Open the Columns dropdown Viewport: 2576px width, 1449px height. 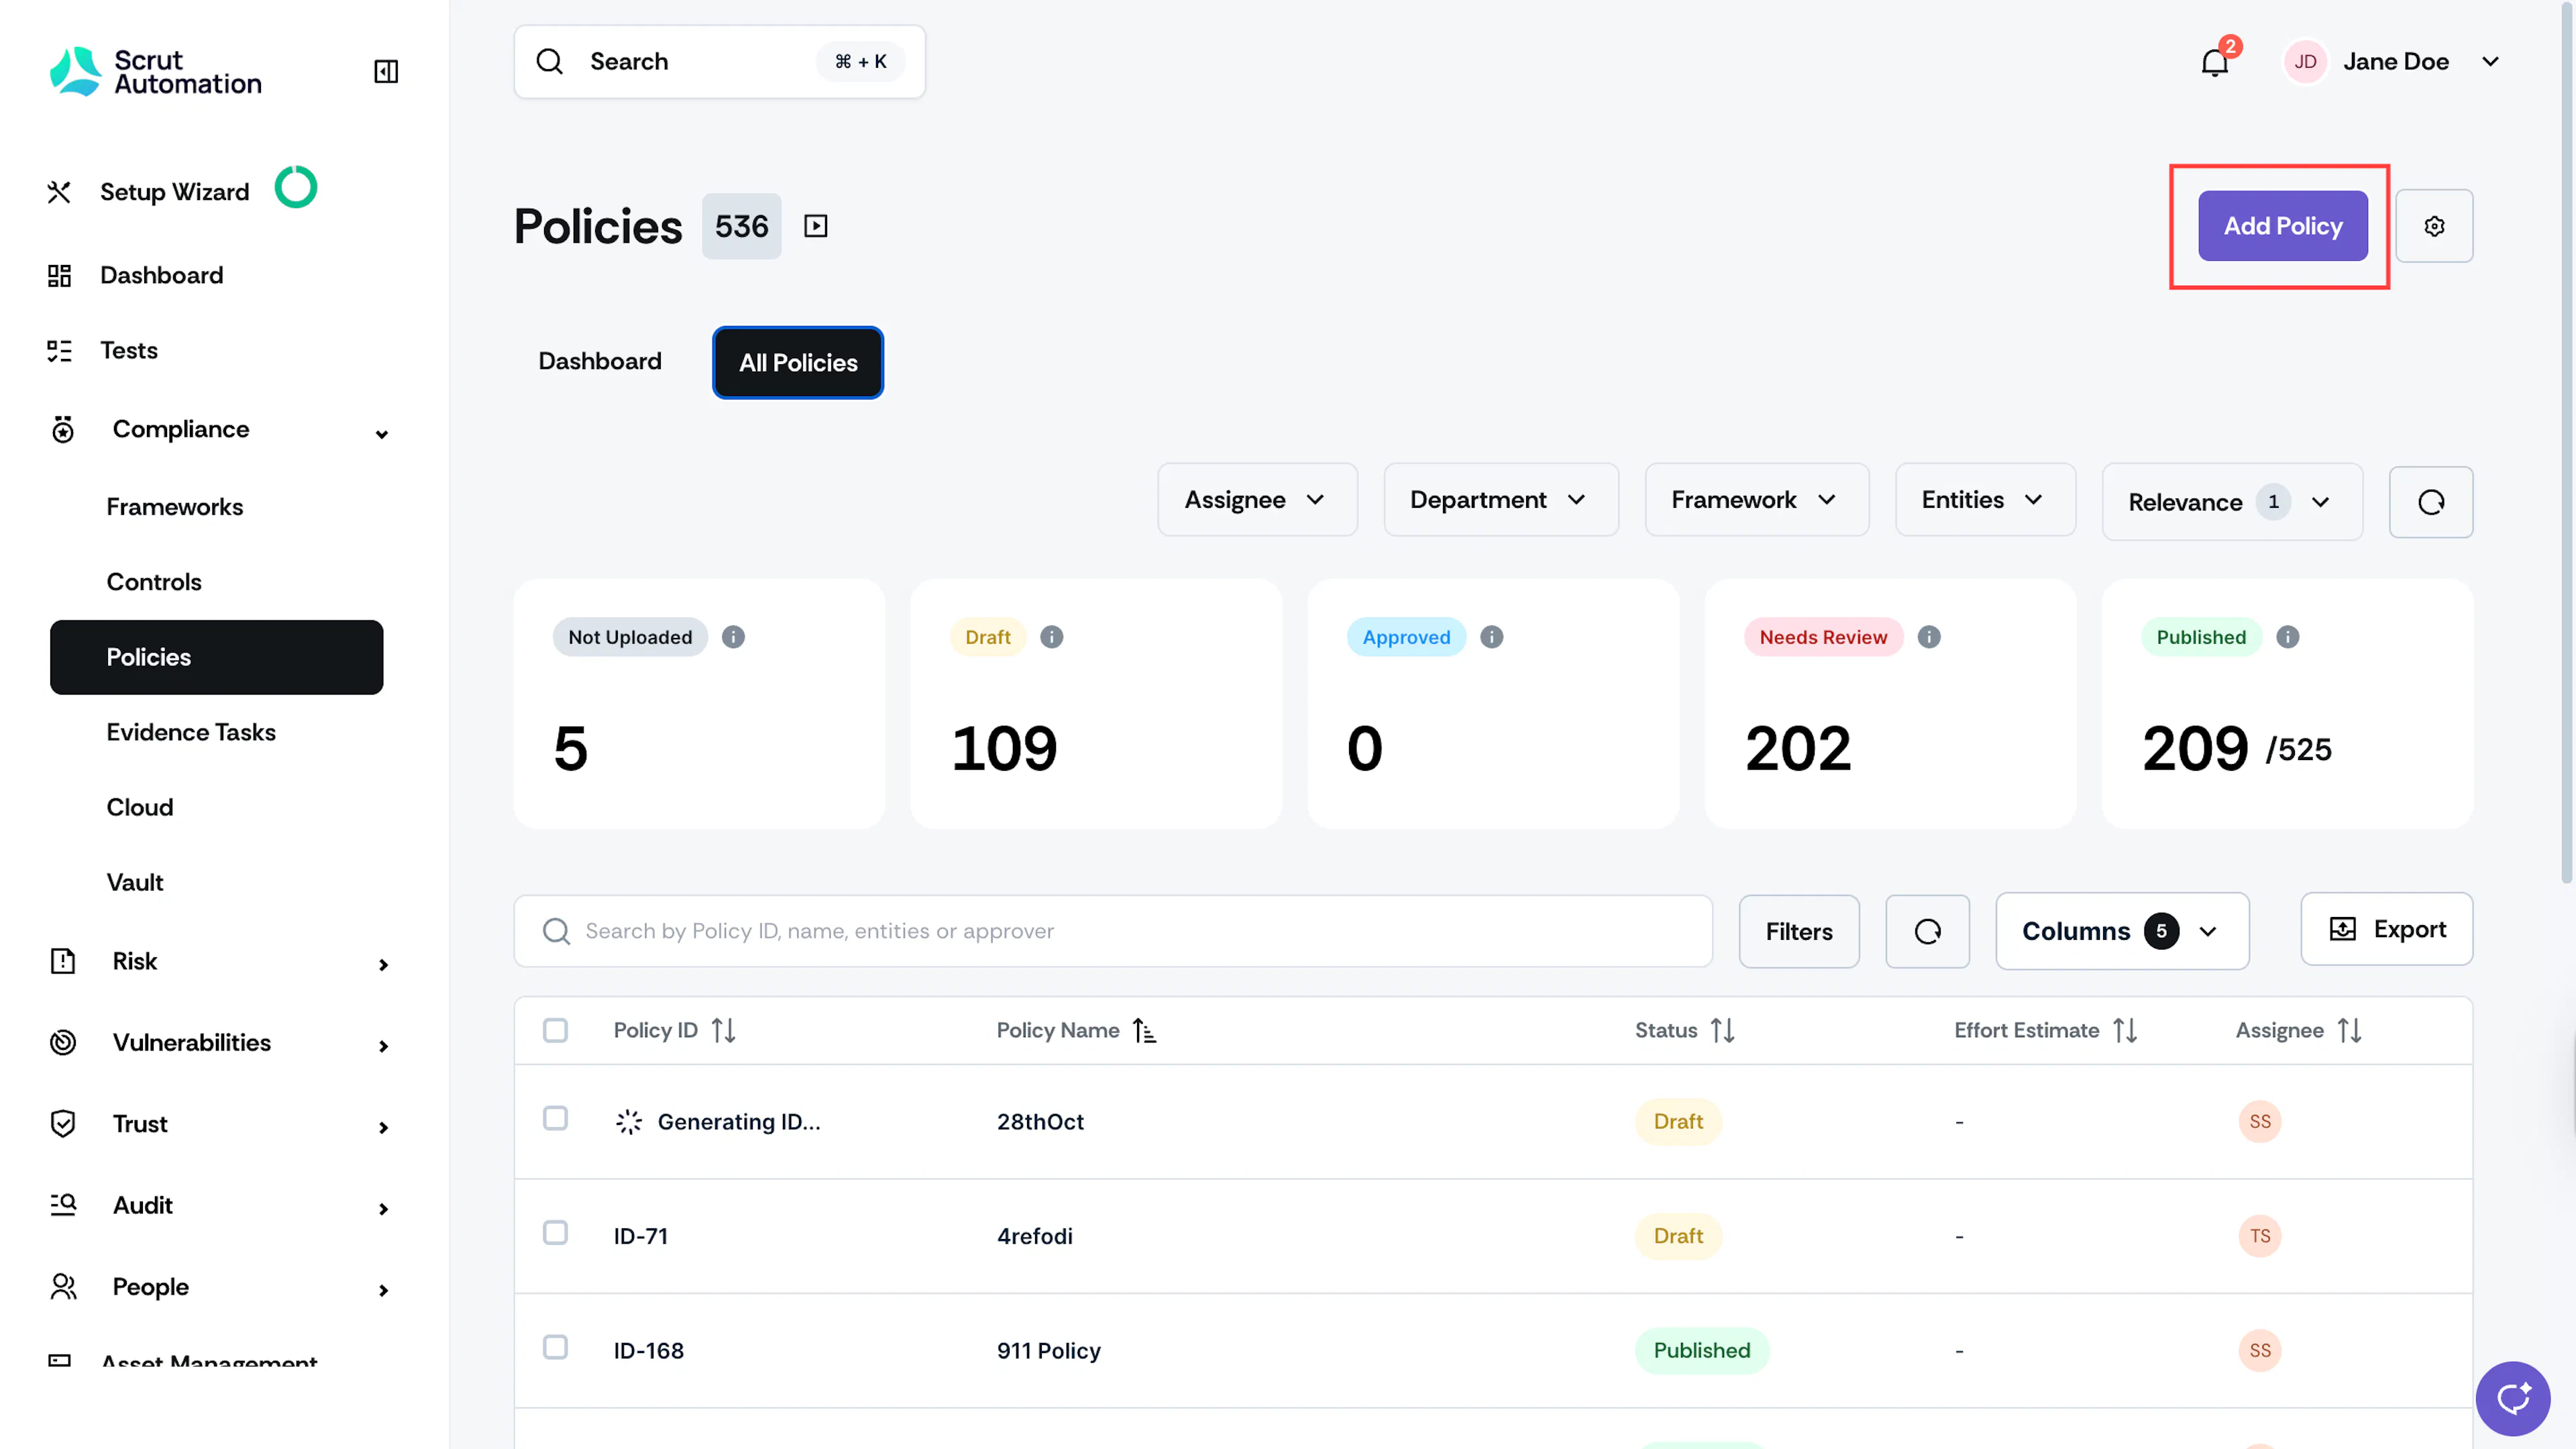(x=2122, y=931)
